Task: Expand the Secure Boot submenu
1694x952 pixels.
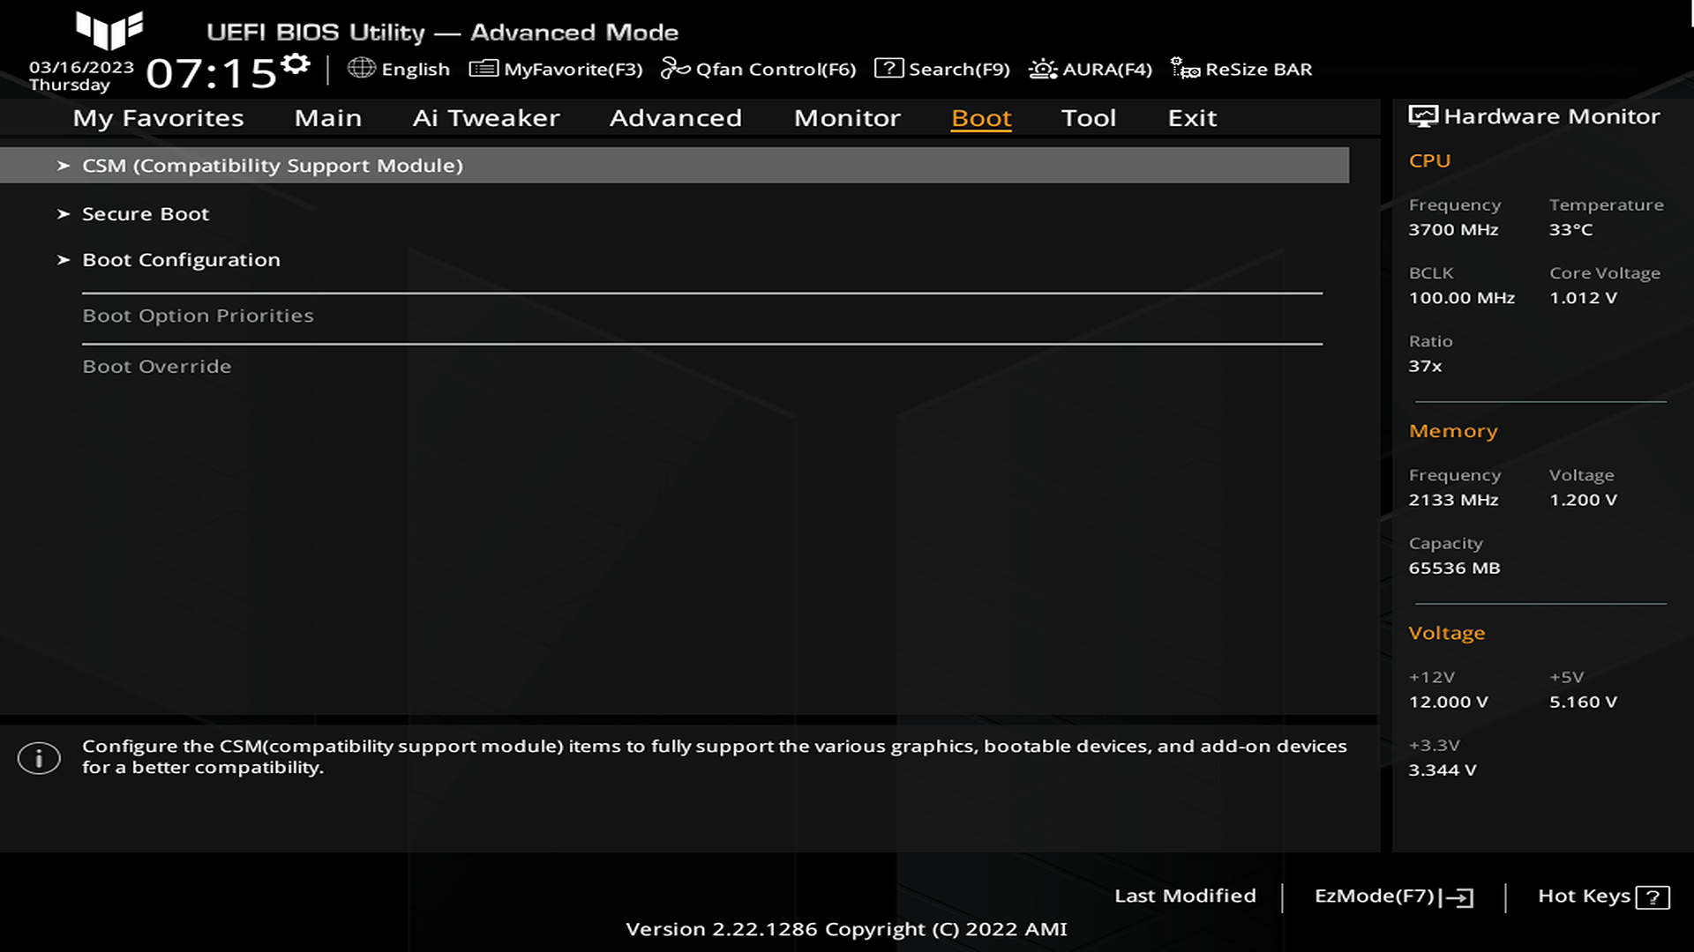Action: tap(146, 214)
